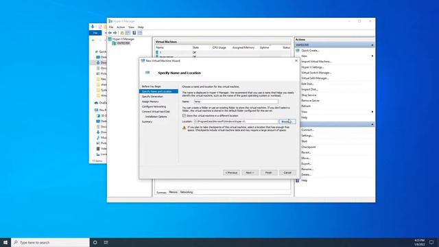Open the File menu in Hyper-V Manager
Image resolution: width=439 pixels, height=247 pixels.
[111, 27]
